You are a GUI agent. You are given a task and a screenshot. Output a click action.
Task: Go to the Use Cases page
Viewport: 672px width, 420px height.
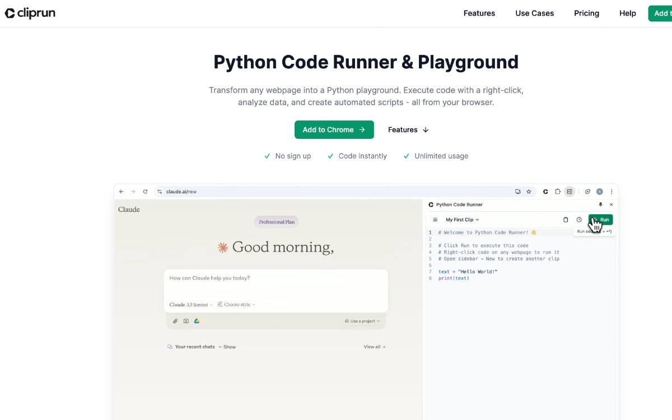(x=534, y=13)
